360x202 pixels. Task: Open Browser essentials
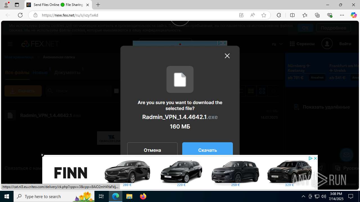tap(330, 15)
